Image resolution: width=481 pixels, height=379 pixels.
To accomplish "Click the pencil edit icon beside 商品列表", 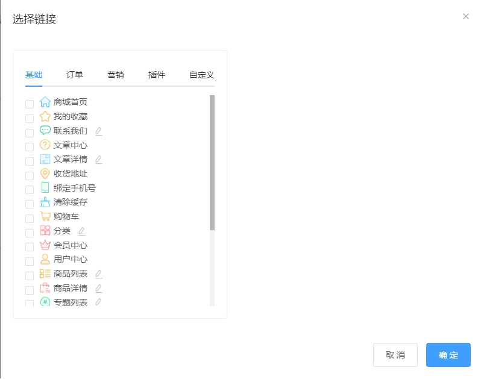I will point(98,274).
